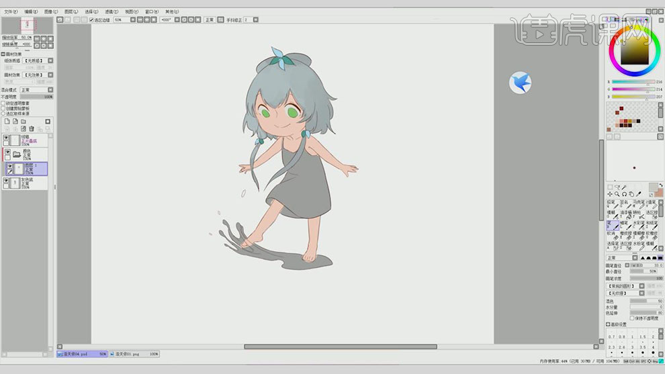Choose the 选择笔 selection pen
665x374 pixels.
click(x=613, y=246)
